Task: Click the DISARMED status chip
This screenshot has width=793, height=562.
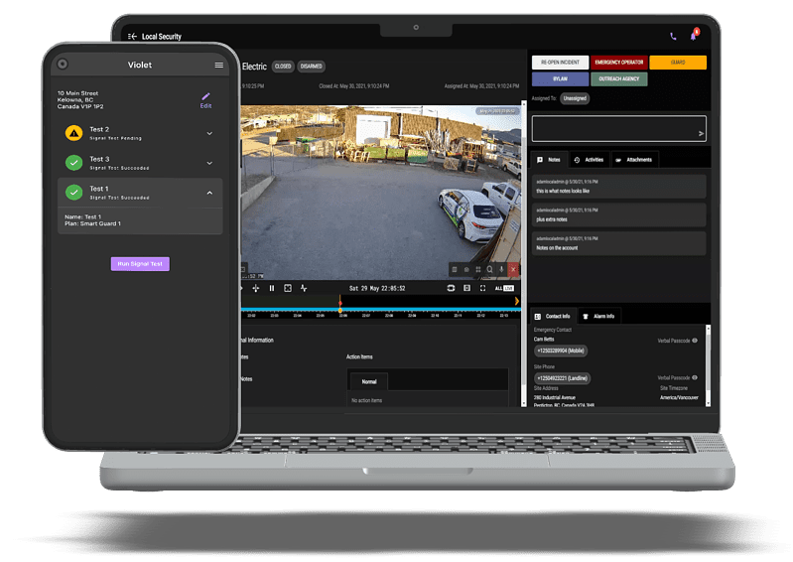Action: coord(311,67)
